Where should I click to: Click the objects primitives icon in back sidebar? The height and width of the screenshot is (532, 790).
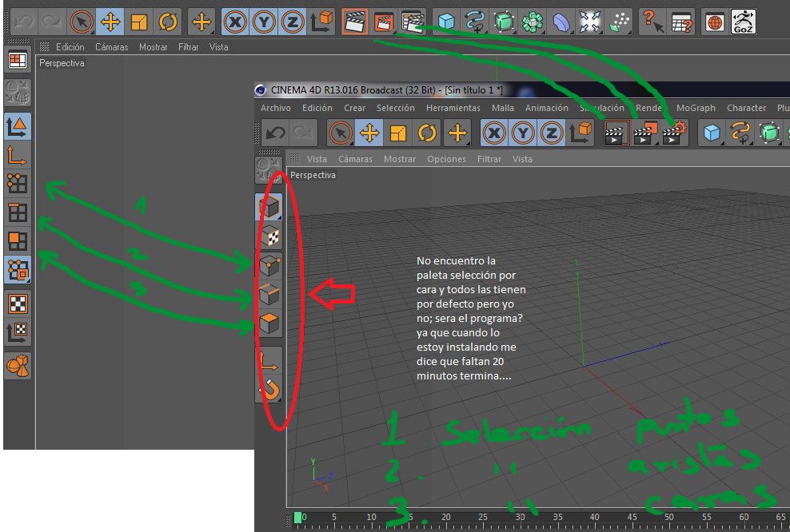coord(18,366)
